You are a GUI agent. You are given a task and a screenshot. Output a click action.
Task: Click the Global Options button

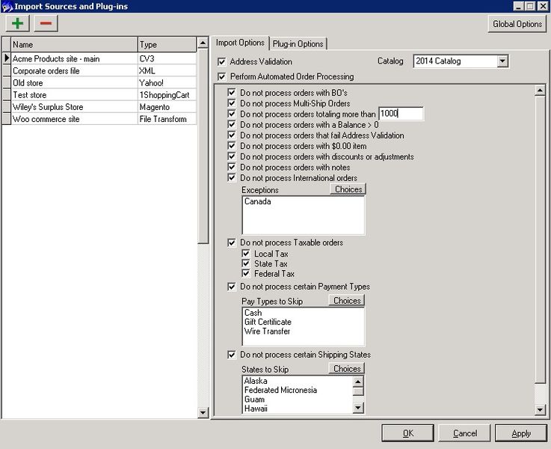517,24
